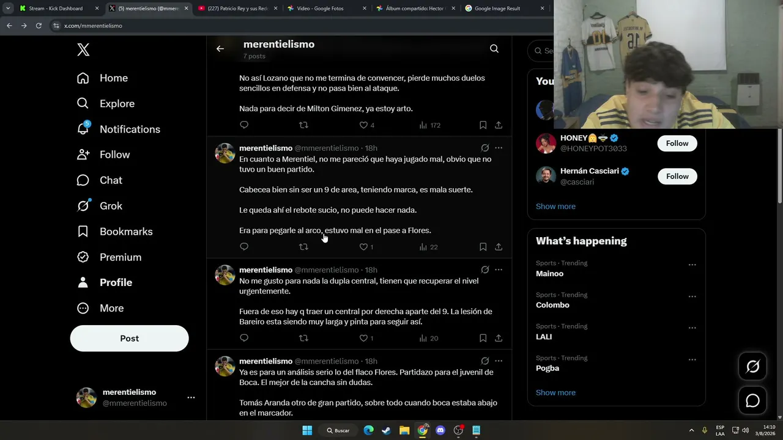Switch to the Video - Google Fotos tab
The width and height of the screenshot is (783, 440).
[x=326, y=9]
